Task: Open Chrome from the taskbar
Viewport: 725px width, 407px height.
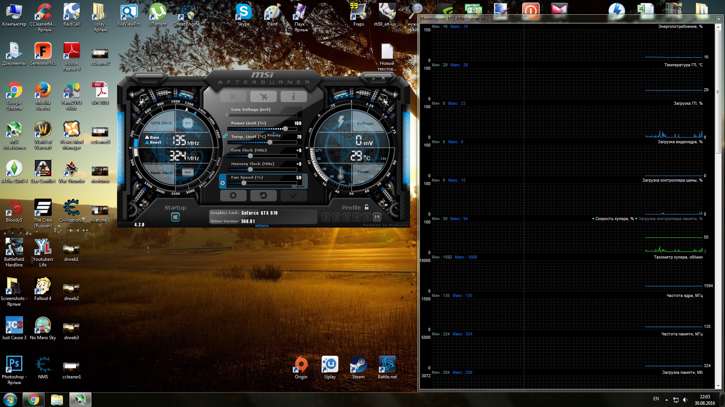Action: pos(33,399)
